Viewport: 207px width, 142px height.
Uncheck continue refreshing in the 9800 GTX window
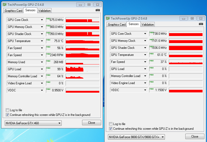111,129
